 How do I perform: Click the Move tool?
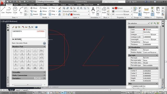click(34, 8)
